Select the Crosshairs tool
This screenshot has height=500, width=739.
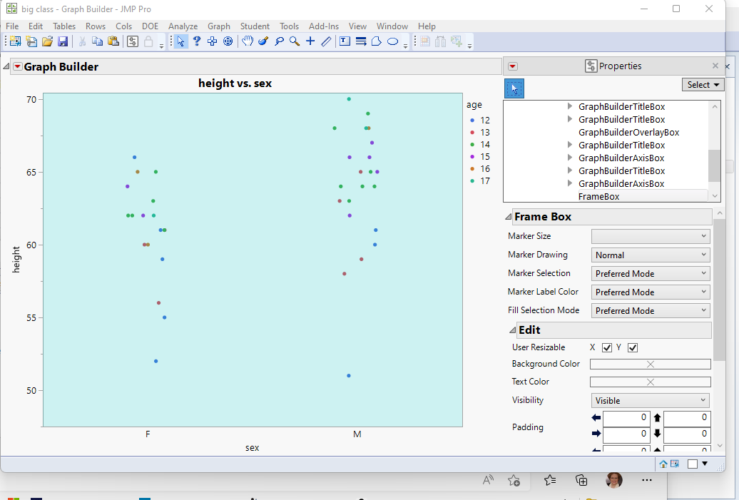tap(310, 41)
